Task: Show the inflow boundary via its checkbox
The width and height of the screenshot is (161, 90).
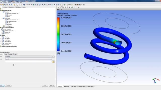Action: [x=6, y=23]
